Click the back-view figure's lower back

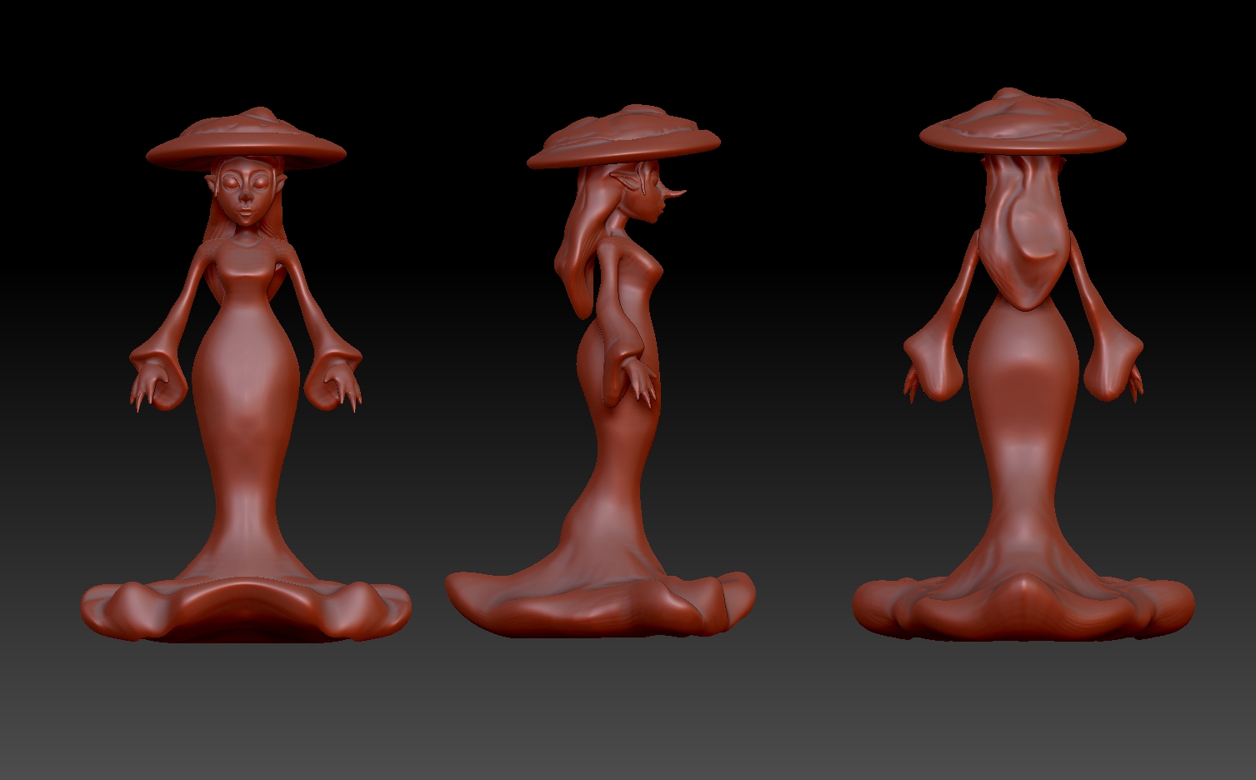[1023, 367]
